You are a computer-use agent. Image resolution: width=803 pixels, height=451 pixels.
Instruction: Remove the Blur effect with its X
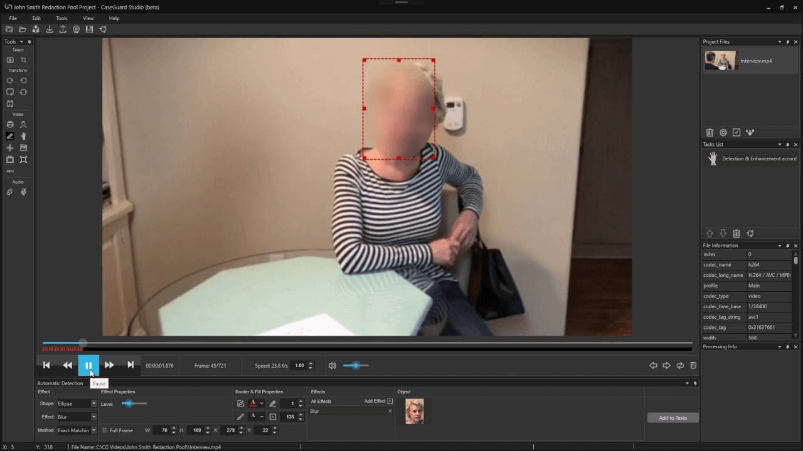pos(390,412)
